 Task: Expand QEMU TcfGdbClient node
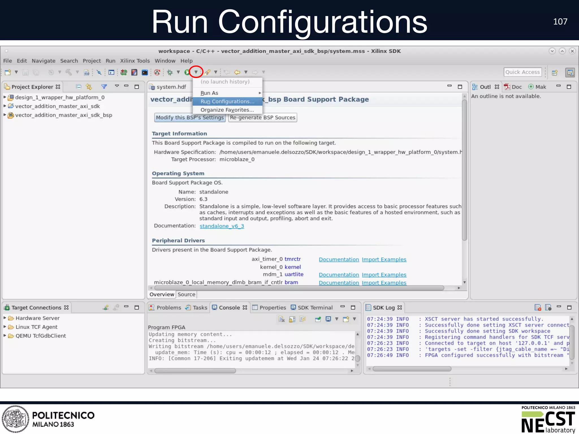click(x=5, y=336)
